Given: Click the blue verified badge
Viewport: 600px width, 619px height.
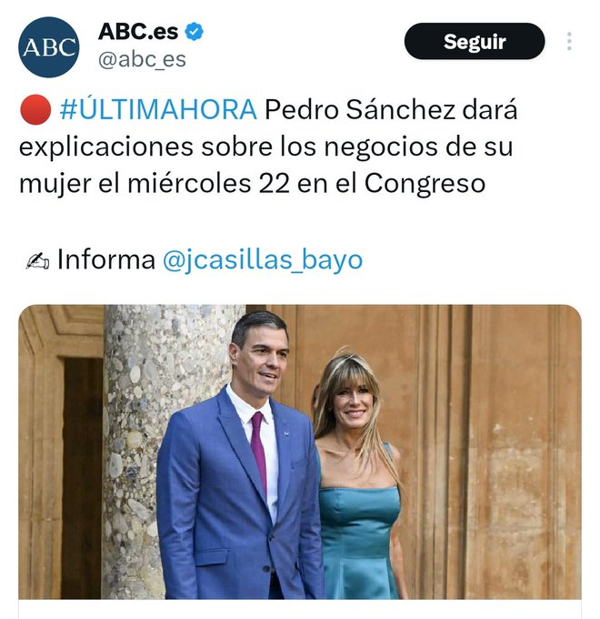Looking at the screenshot, I should (x=195, y=31).
